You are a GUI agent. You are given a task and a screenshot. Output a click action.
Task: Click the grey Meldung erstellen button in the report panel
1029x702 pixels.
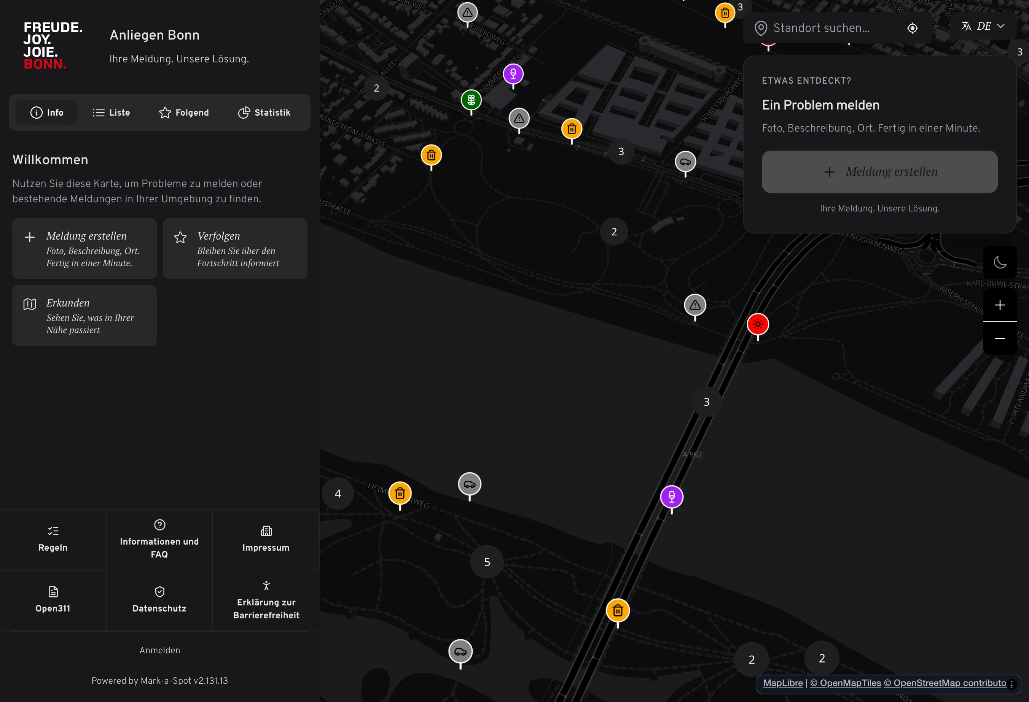click(x=879, y=172)
